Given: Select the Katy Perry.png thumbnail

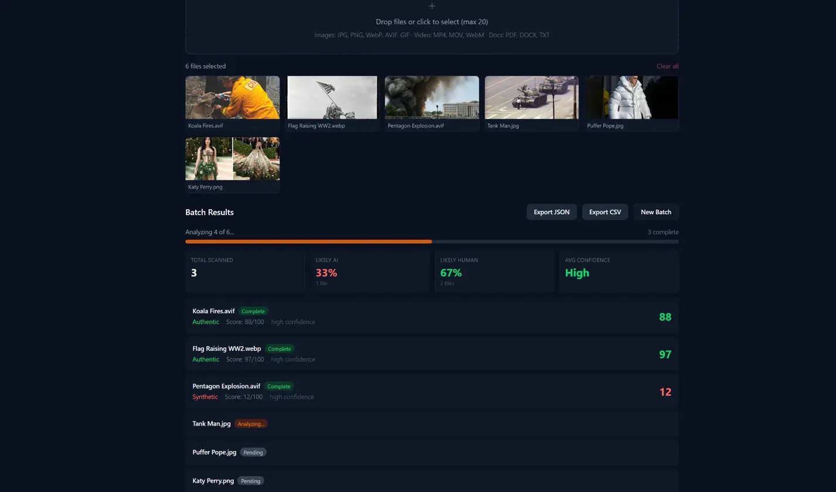Looking at the screenshot, I should (x=233, y=165).
